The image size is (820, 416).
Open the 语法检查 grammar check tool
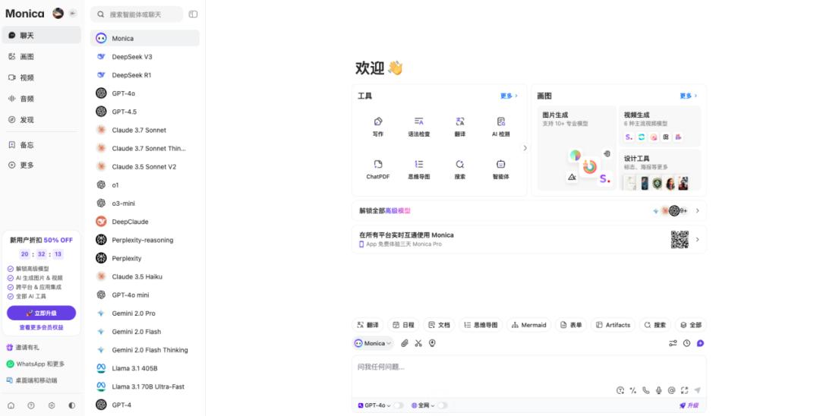[419, 127]
